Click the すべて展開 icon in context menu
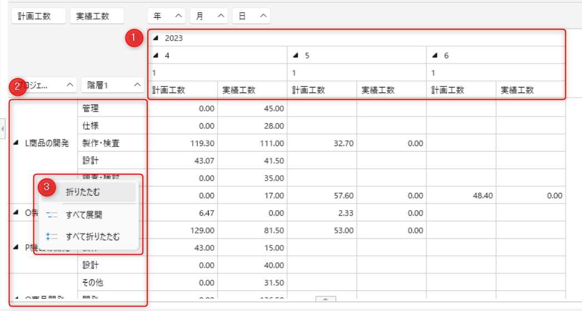The height and width of the screenshot is (311, 582). pyautogui.click(x=51, y=215)
